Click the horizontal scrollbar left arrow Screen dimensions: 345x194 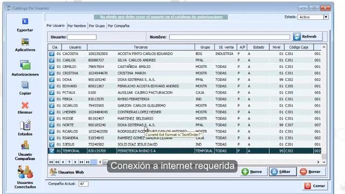100,162
